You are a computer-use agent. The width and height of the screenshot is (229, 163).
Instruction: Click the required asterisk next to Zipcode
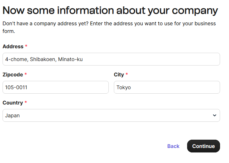pyautogui.click(x=26, y=74)
